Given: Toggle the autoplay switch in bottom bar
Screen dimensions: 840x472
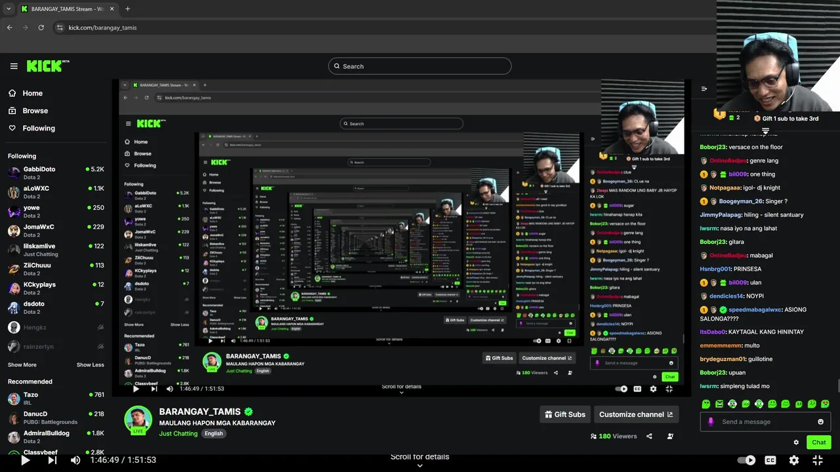Looking at the screenshot, I should tap(746, 460).
